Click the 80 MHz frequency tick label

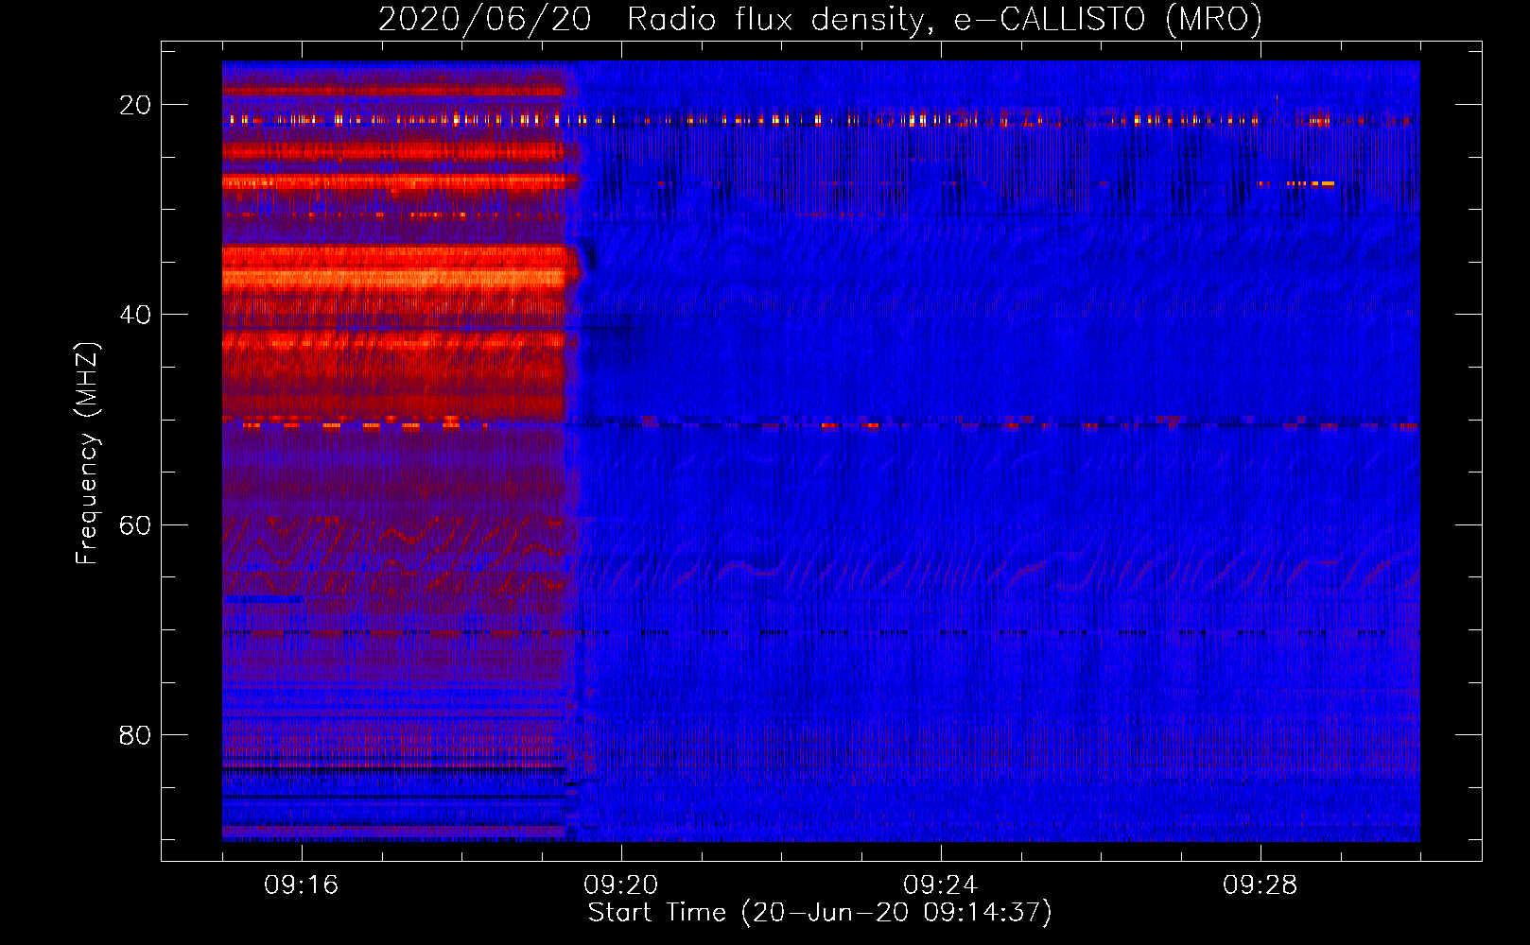135,734
